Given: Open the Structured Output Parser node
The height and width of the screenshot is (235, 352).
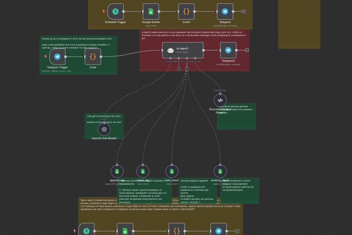Looking at the screenshot, I should click(x=220, y=100).
